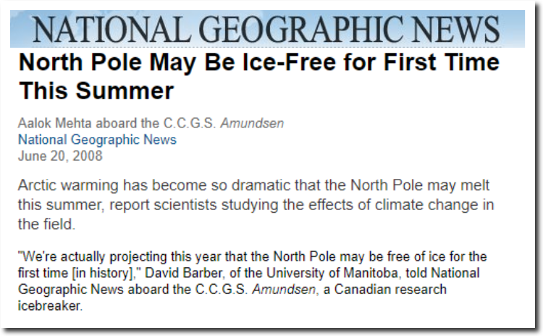This screenshot has height=336, width=543.
Task: Click C.C.G.S. in the gray byline
Action: [190, 123]
